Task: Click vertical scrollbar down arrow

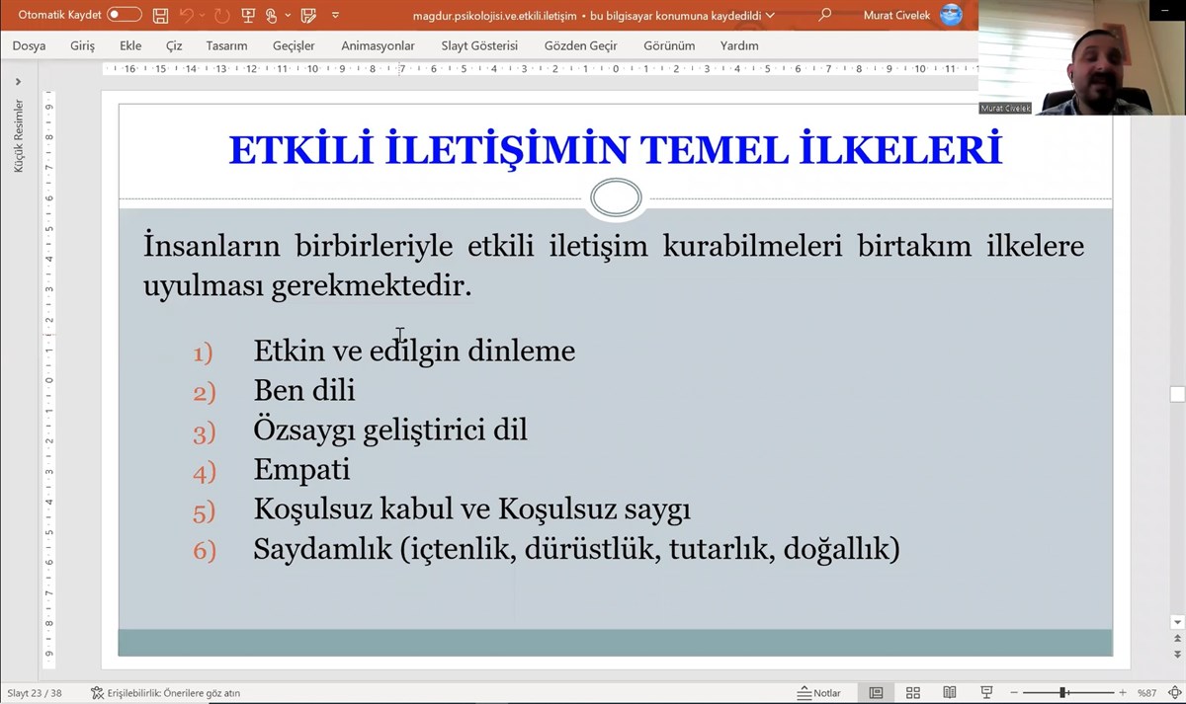Action: [x=1177, y=623]
